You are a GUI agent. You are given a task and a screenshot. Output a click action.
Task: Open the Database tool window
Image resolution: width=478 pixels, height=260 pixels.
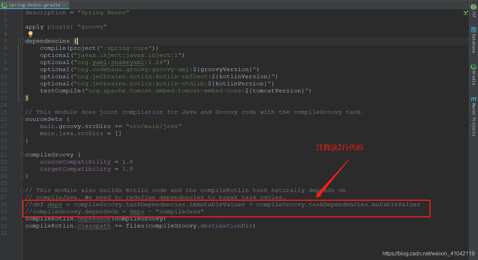[474, 40]
